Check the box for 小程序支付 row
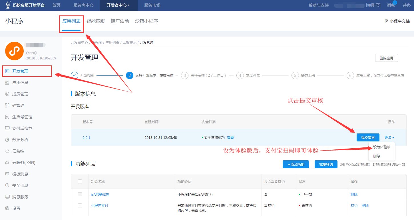 (x=80, y=205)
